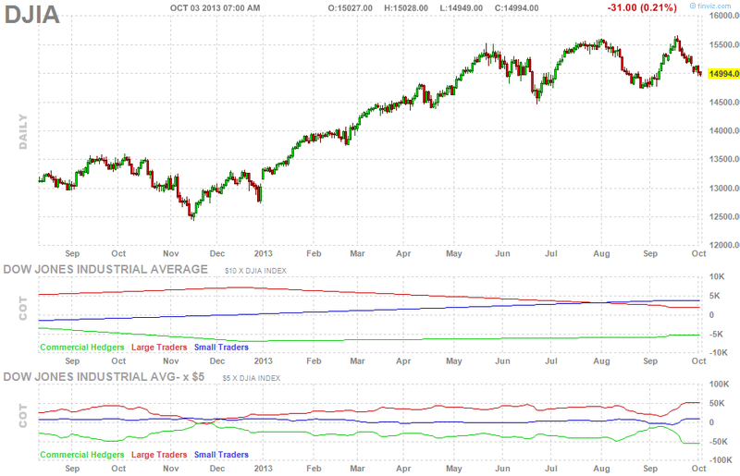Click Small Traders legend in $5 COT panel
Screen dimensions: 740x476
[221, 455]
